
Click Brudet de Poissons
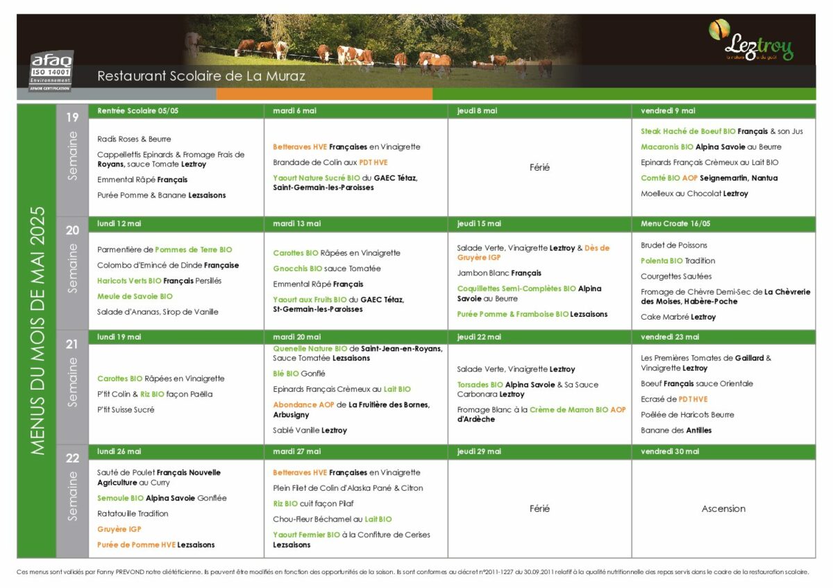click(674, 245)
